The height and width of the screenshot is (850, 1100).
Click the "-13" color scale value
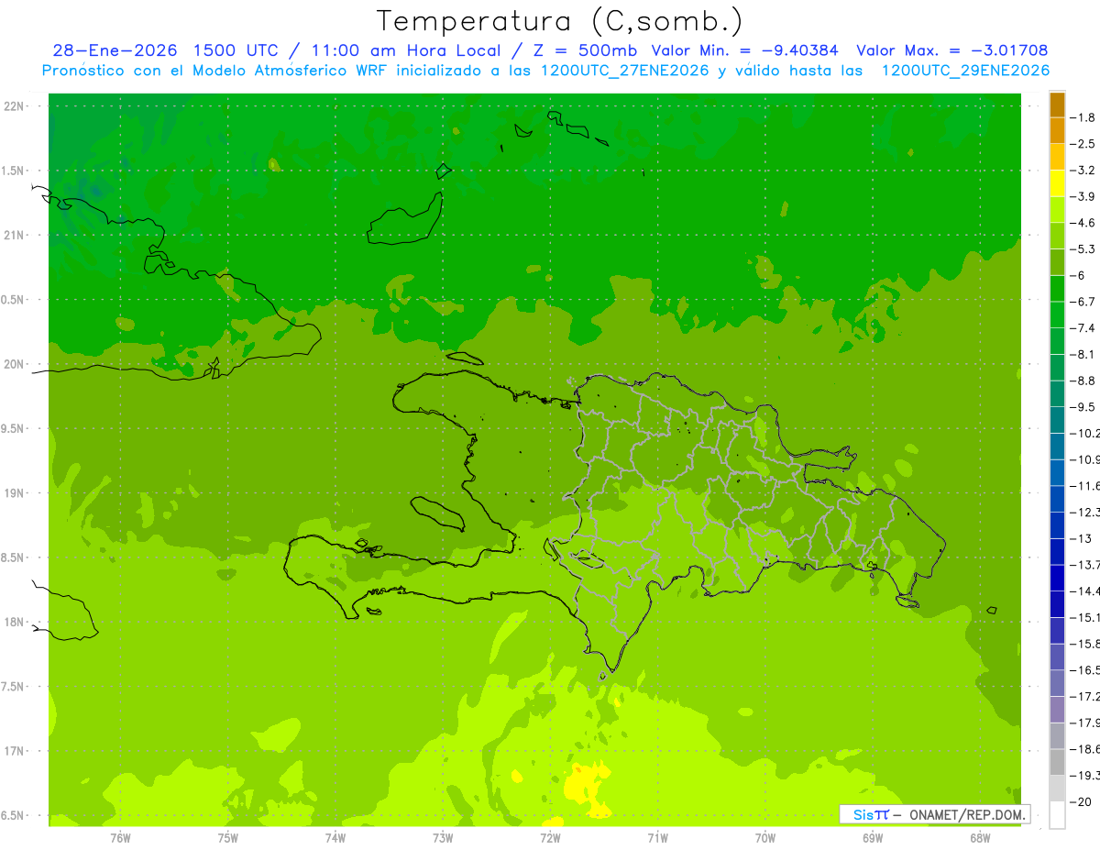[x=1081, y=538]
